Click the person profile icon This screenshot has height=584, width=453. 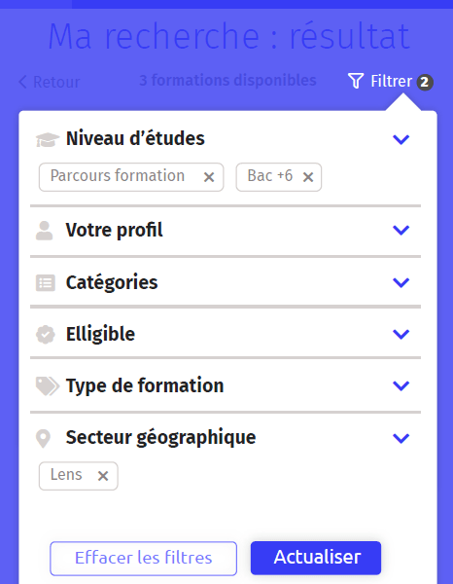[x=45, y=231]
